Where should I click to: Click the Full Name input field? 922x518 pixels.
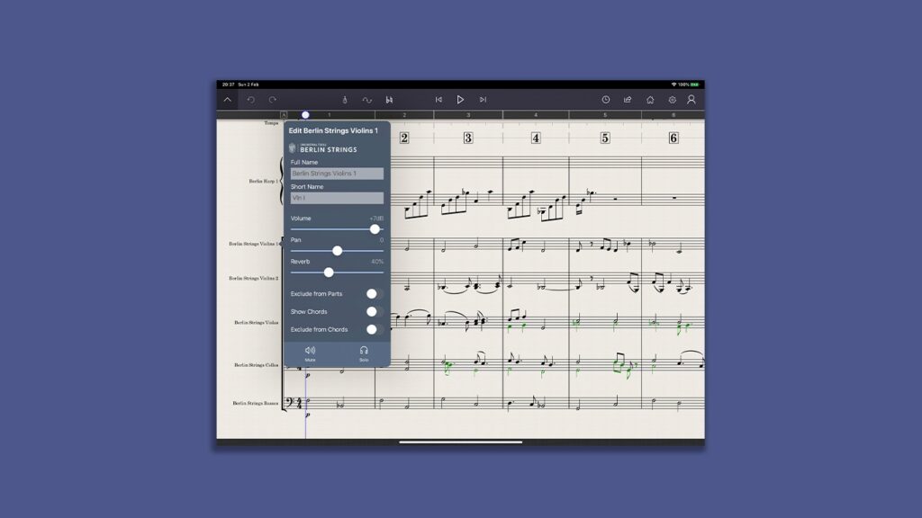coord(337,174)
